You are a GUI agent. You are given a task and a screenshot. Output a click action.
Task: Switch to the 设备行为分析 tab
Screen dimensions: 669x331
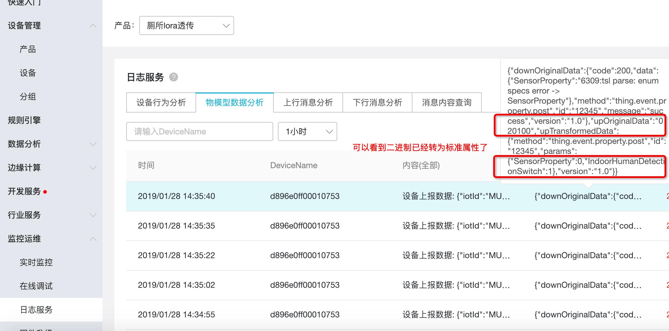tap(161, 102)
